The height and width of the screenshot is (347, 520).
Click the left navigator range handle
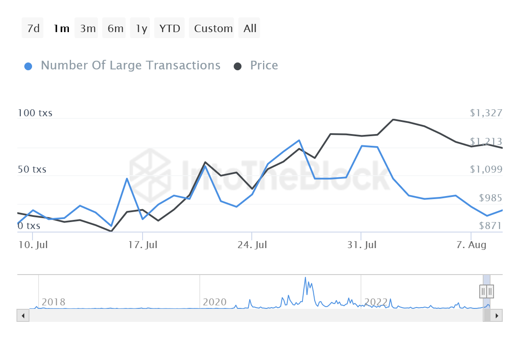pos(483,291)
